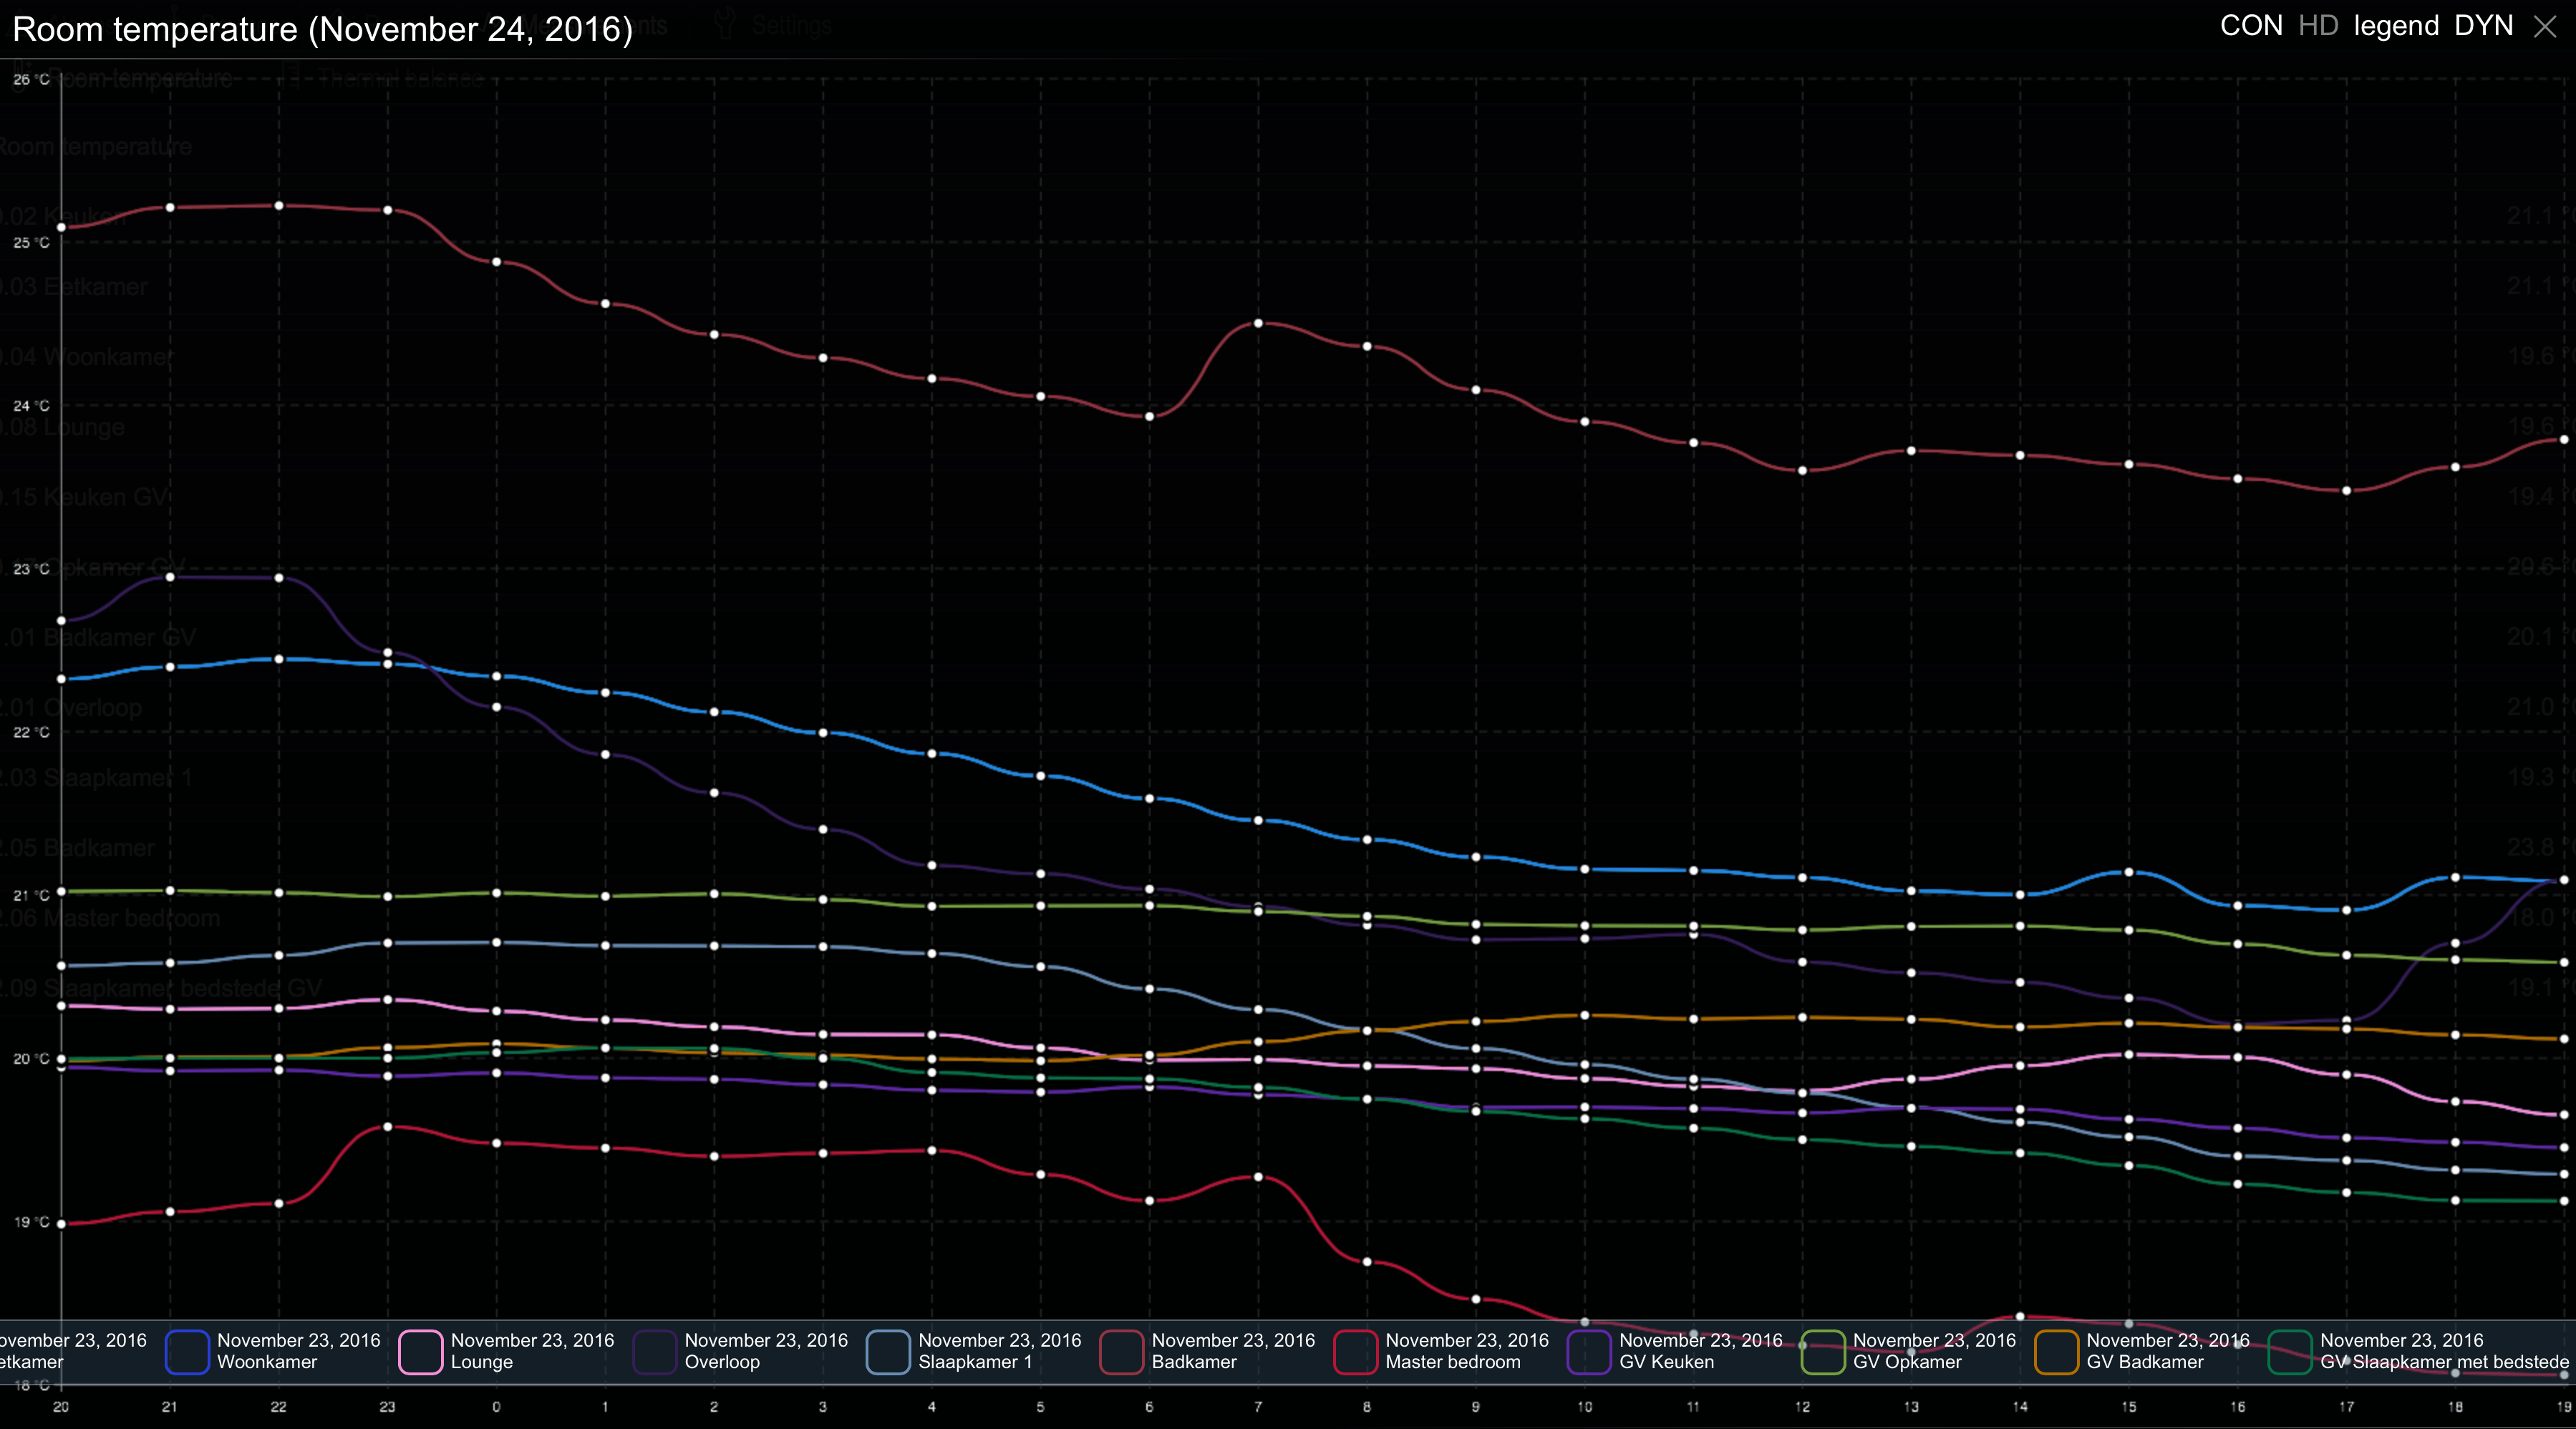Click the Master bedroom data point at hour 23
Image resolution: width=2576 pixels, height=1429 pixels.
(x=388, y=1127)
